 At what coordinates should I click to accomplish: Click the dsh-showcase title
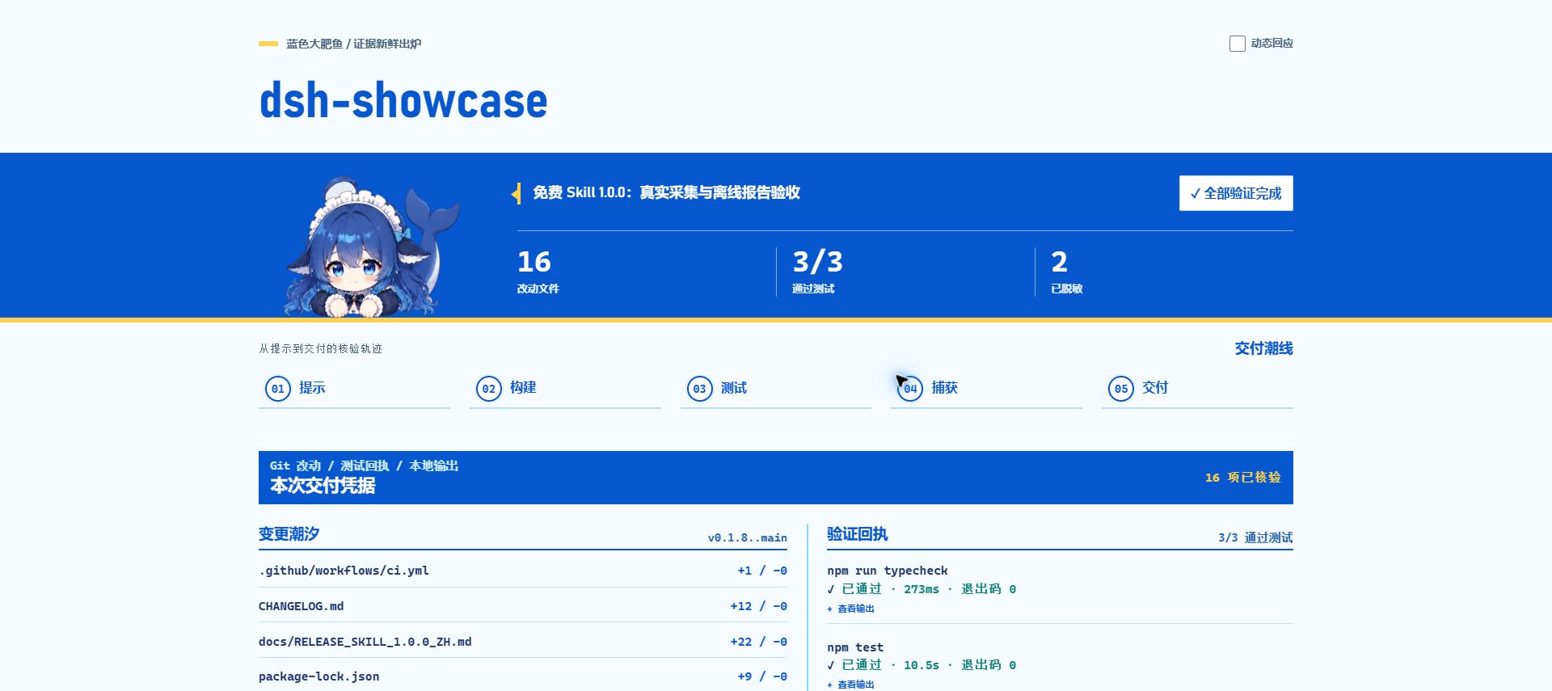(403, 101)
